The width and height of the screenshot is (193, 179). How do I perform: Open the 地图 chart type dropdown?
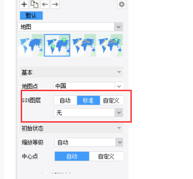tap(70, 27)
